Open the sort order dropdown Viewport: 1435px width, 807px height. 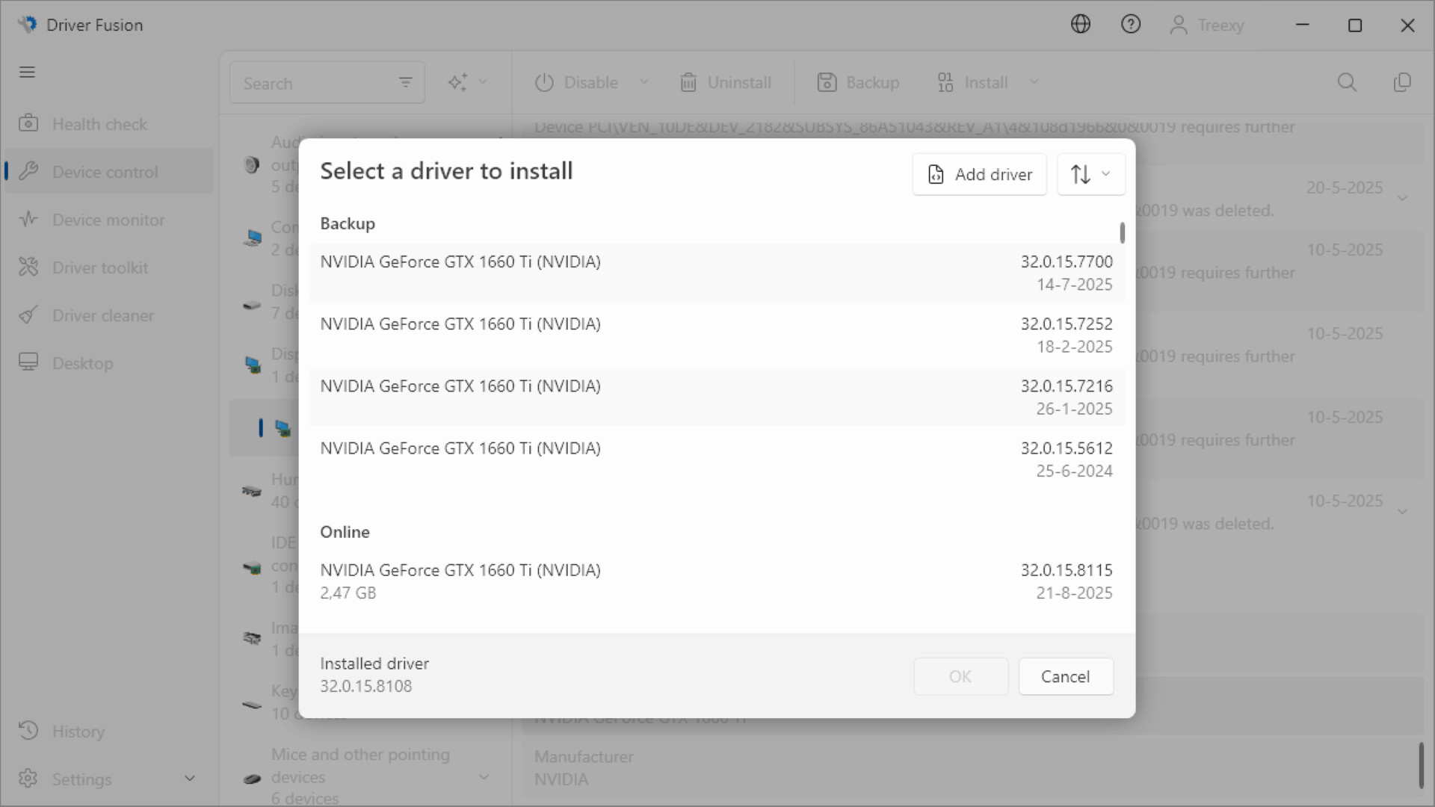pyautogui.click(x=1090, y=173)
